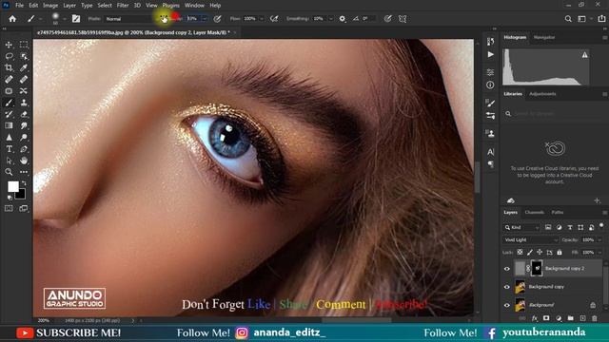The height and width of the screenshot is (342, 609).
Task: Select the Eraser tool
Action: (24, 114)
